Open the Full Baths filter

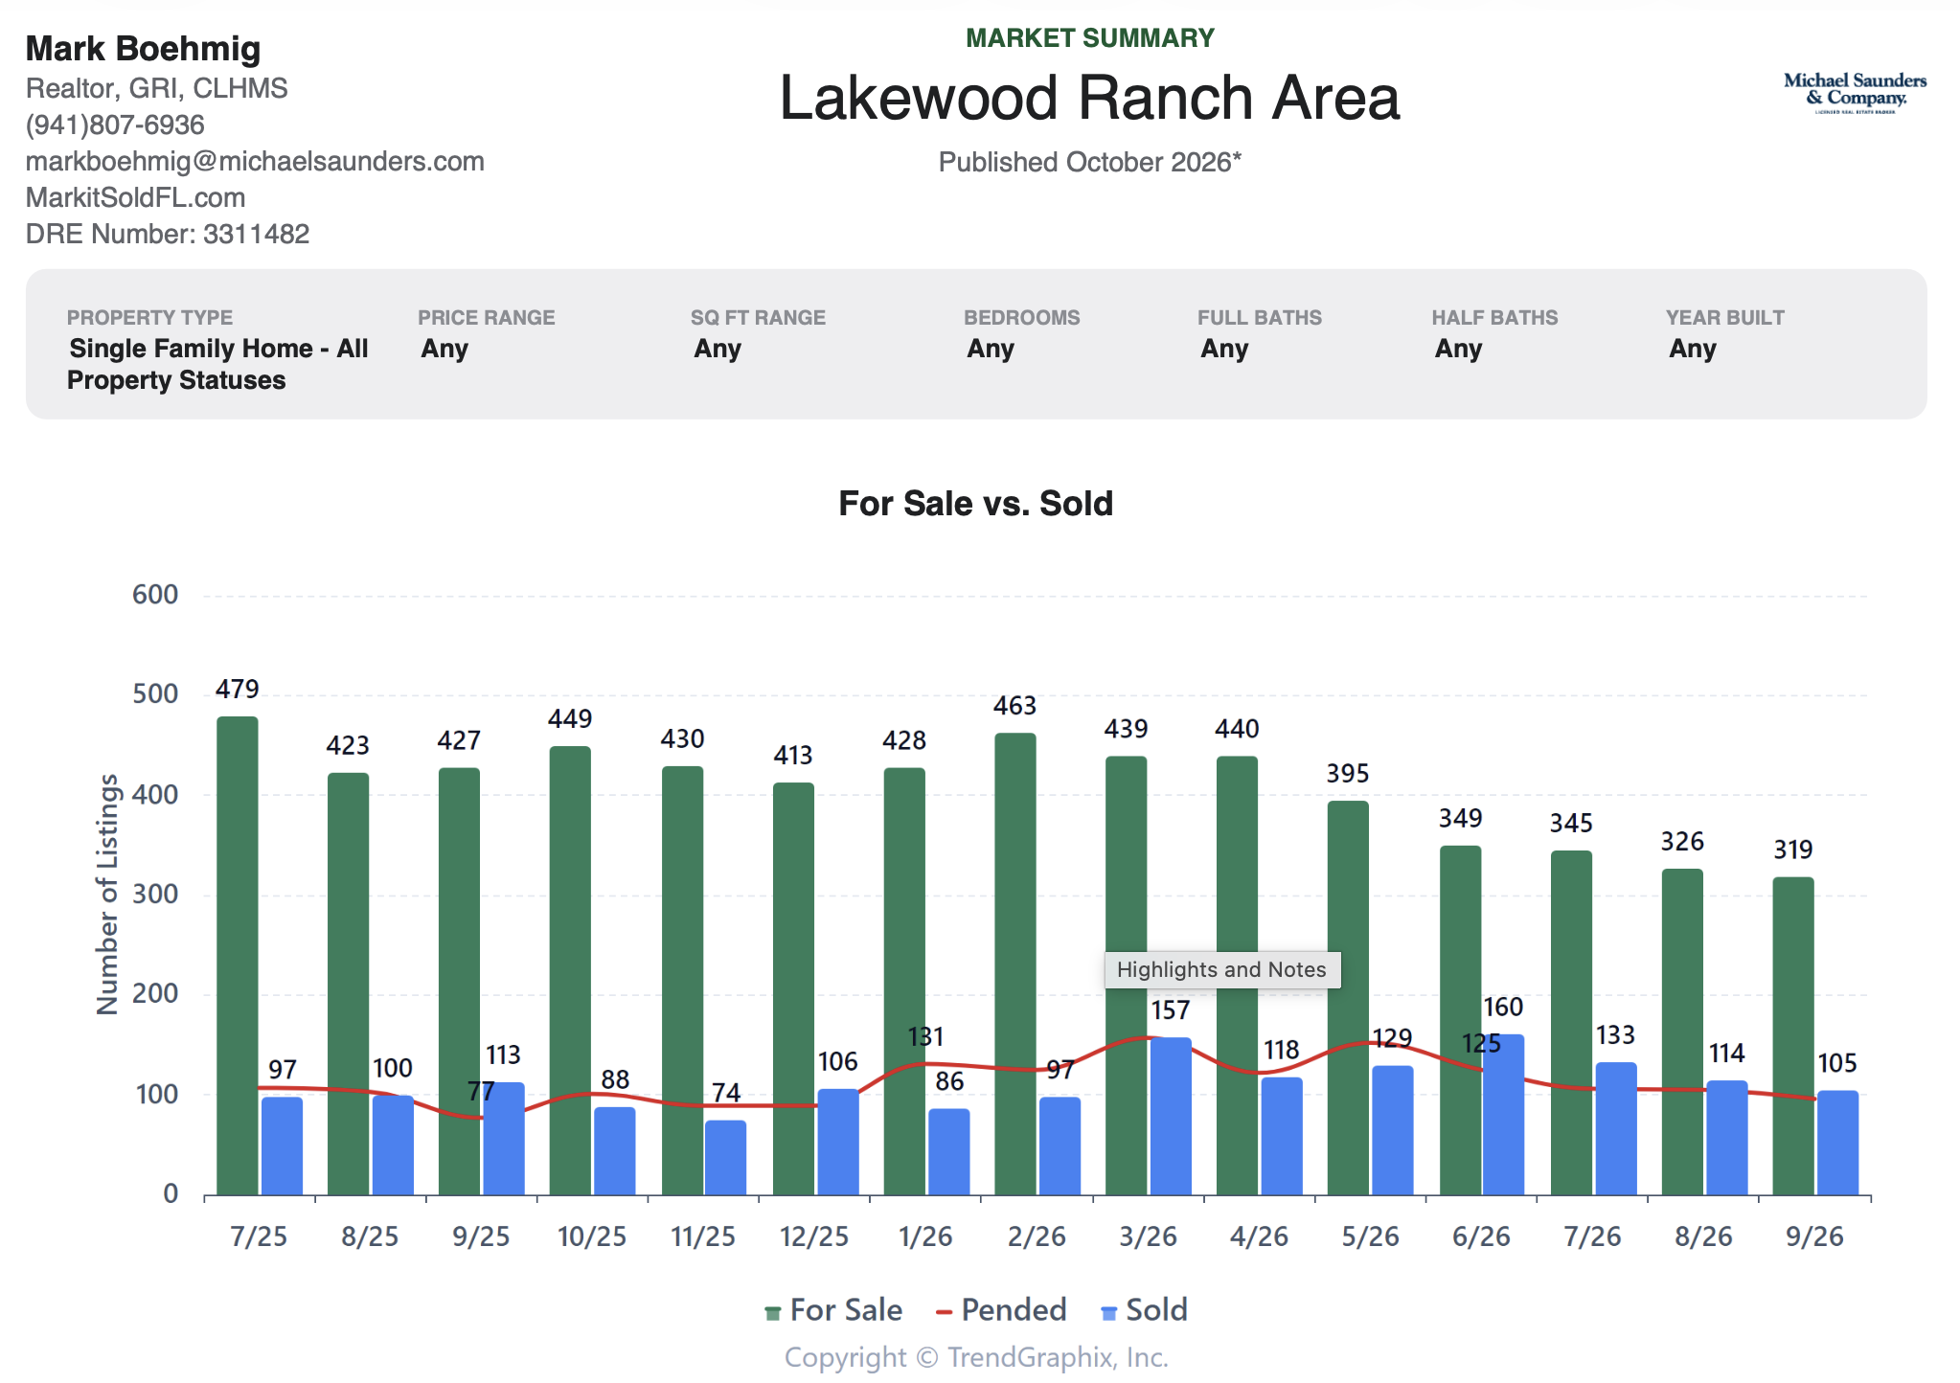tap(1224, 349)
